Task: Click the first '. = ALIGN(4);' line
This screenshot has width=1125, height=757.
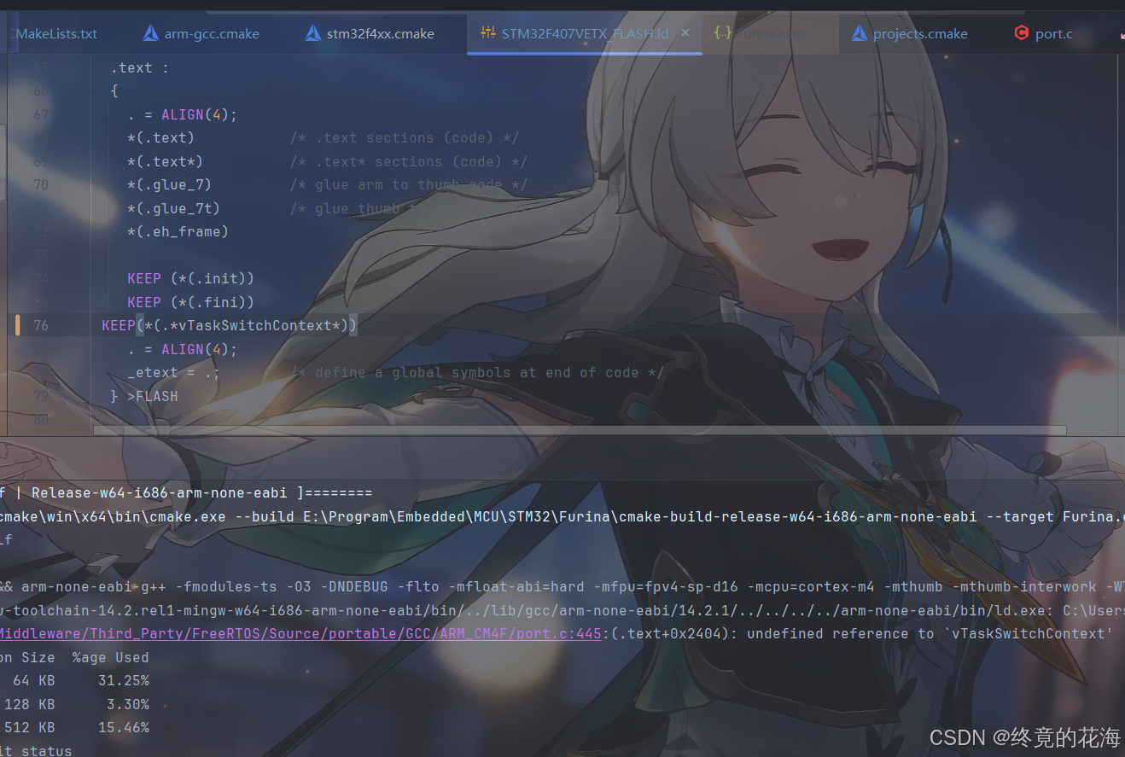Action: click(182, 114)
